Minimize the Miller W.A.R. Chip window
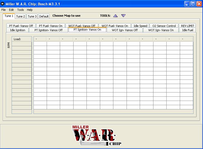The image size is (203, 149). [187, 4]
